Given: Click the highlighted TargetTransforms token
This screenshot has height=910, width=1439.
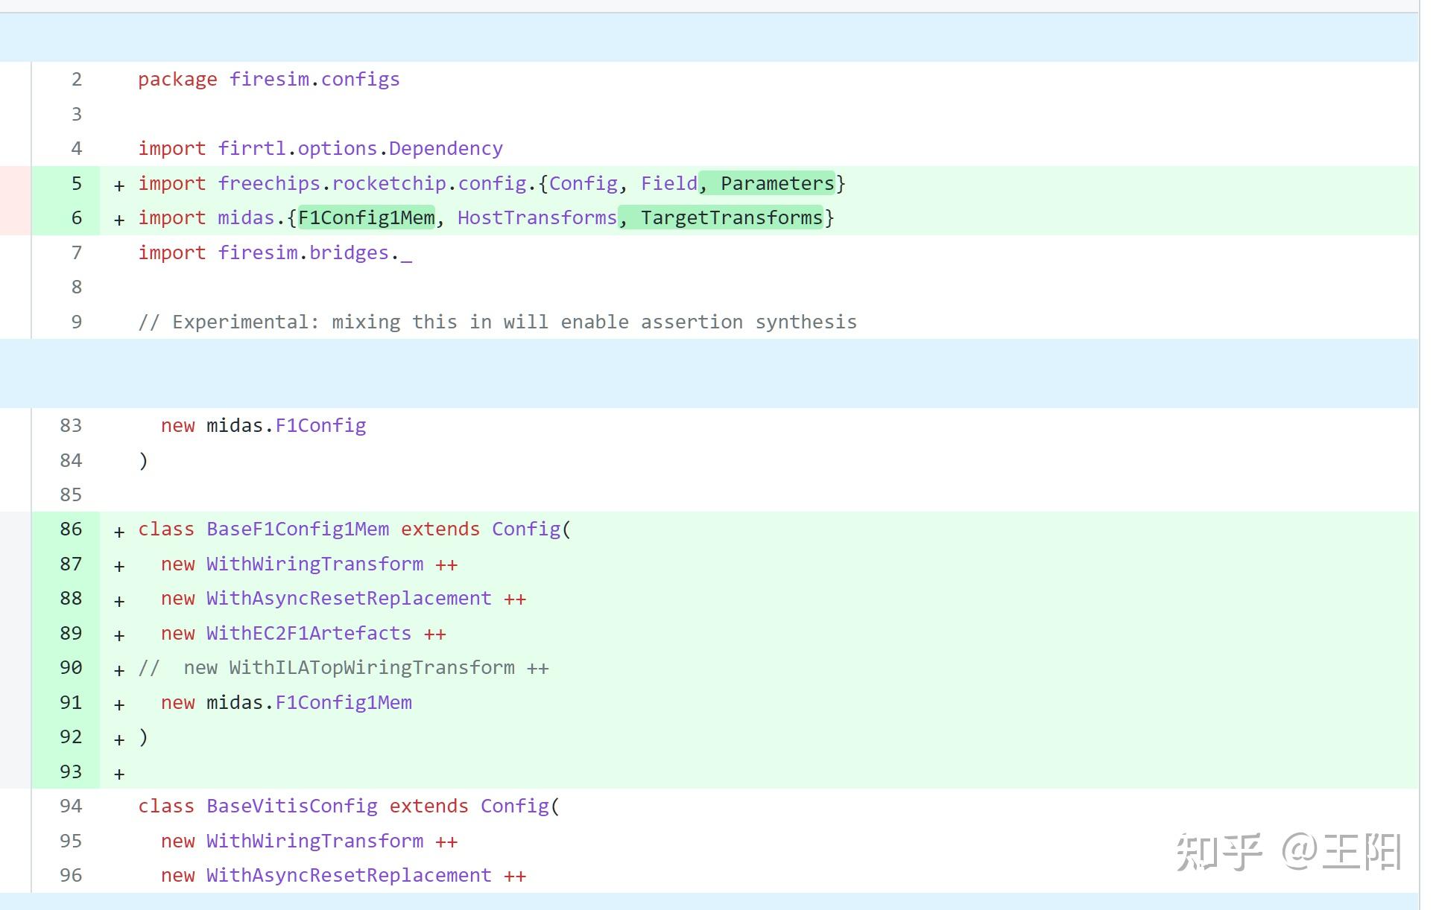Looking at the screenshot, I should click(731, 217).
